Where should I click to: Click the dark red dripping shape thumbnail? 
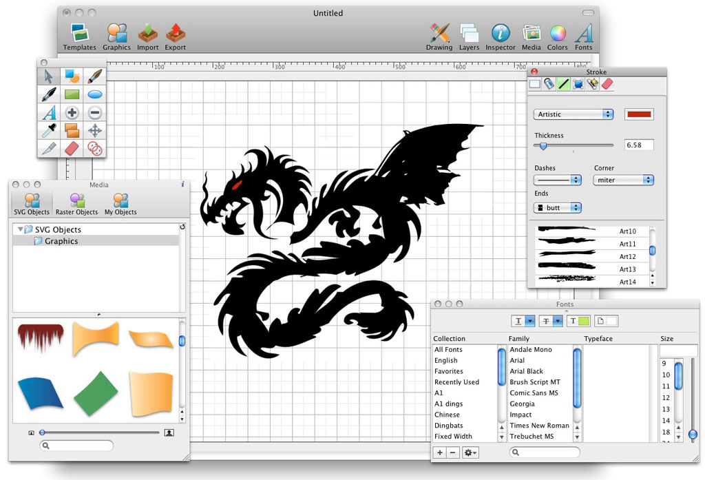[41, 337]
